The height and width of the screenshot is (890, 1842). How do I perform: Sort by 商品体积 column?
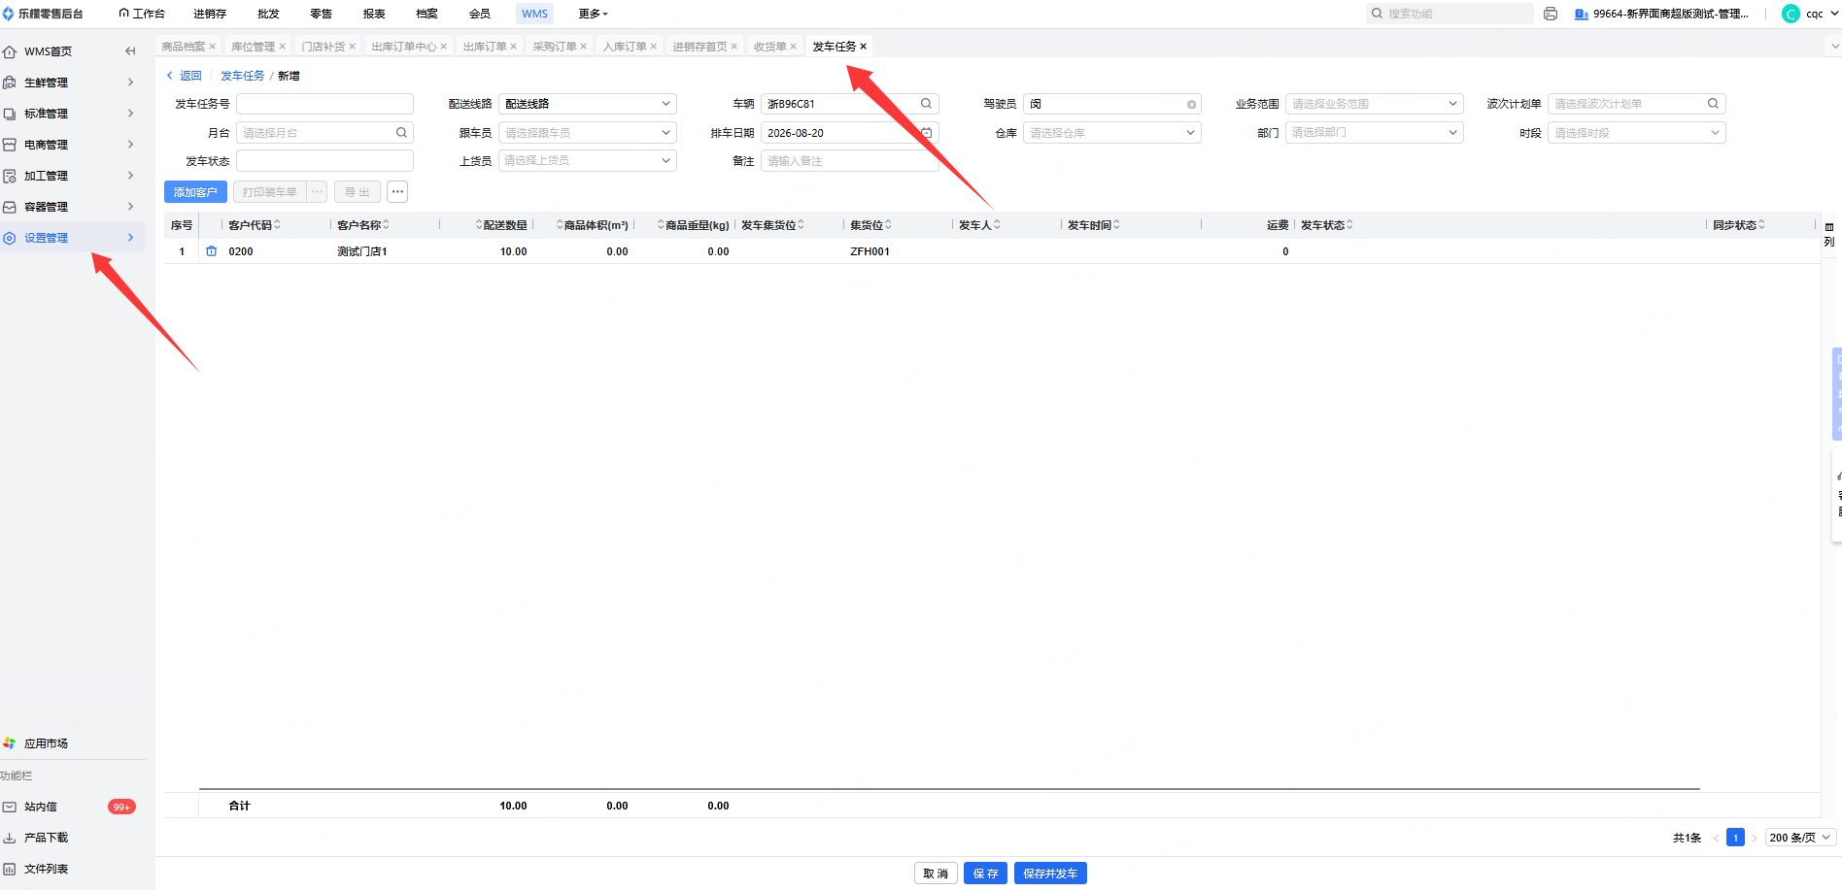point(560,225)
